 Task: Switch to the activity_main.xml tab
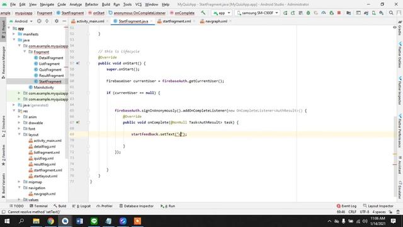[x=90, y=21]
